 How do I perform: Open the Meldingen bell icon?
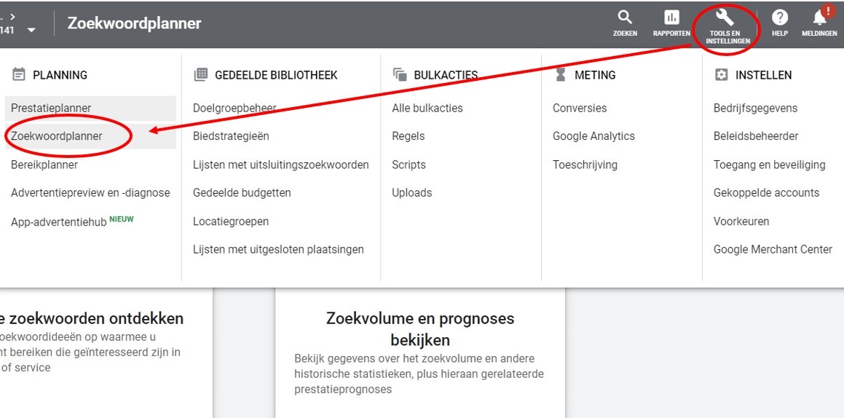(x=820, y=17)
